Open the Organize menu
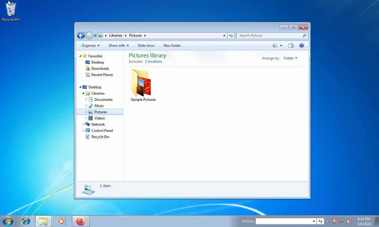Image resolution: width=379 pixels, height=227 pixels. (x=91, y=46)
